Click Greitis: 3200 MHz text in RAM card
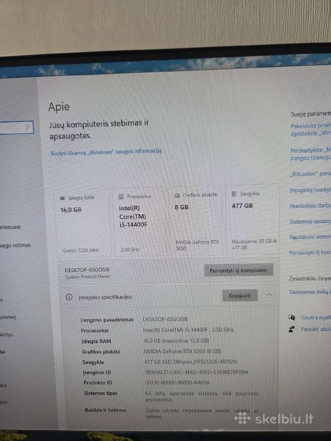This screenshot has height=441, width=331. click(x=81, y=250)
